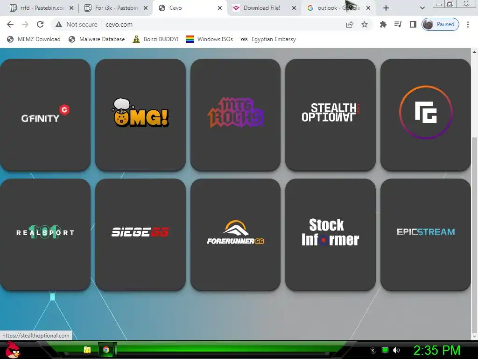Click the 2:35 PM clock

pyautogui.click(x=436, y=350)
